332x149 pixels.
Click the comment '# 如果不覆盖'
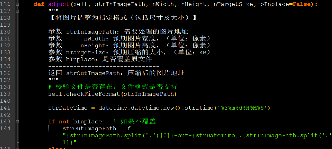point(134,122)
